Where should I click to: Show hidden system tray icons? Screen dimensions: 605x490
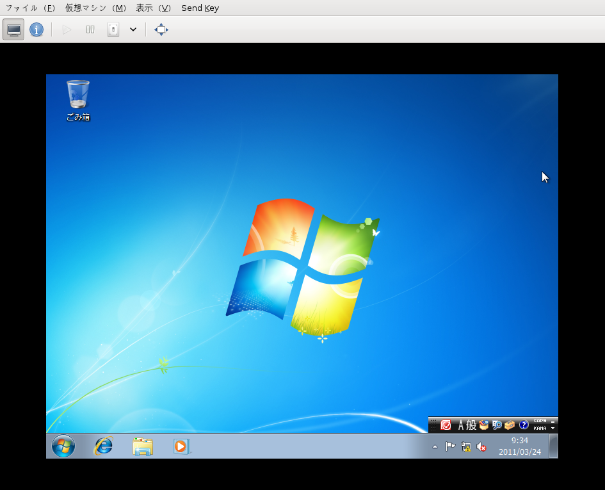[435, 446]
